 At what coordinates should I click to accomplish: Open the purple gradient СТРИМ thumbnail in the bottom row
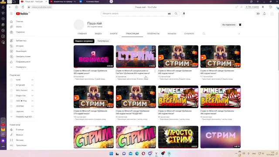221,137
